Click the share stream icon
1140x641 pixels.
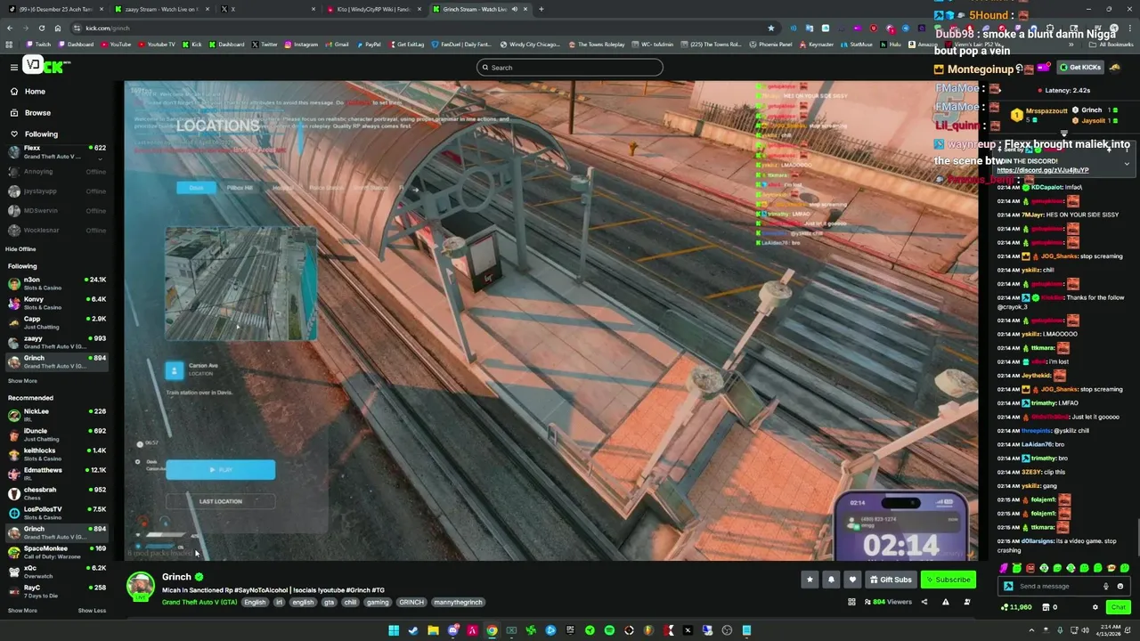[924, 602]
